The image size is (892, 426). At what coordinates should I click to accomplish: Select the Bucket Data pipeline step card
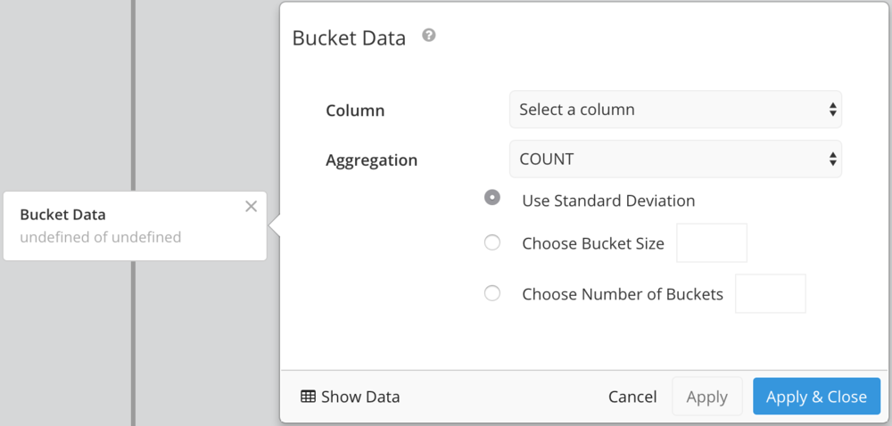(135, 226)
